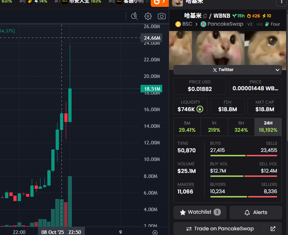Viewport: 288px width, 235px height.
Task: Click the SELL VOL $12.4M value
Action: pos(269,171)
